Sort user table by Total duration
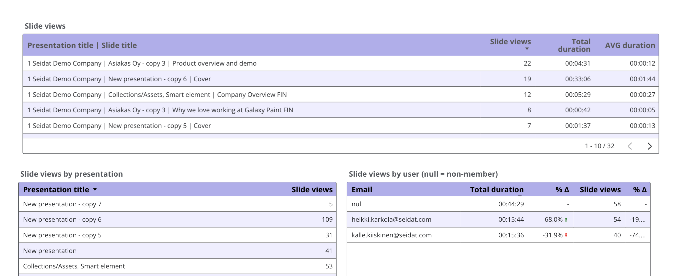The height and width of the screenshot is (276, 686). [x=496, y=190]
